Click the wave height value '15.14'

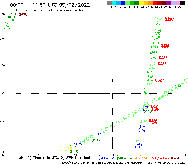148,89
